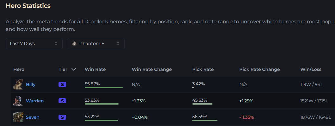Toggle sort arrow next to Tier
The image size is (335, 126).
point(74,69)
